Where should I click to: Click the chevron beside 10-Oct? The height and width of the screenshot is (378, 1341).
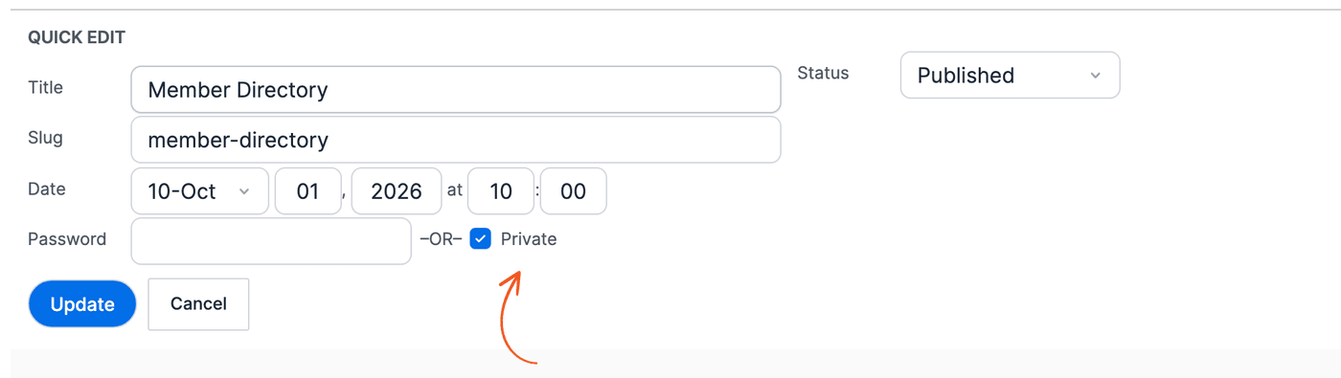pyautogui.click(x=244, y=191)
